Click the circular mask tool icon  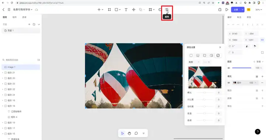[x=160, y=10]
